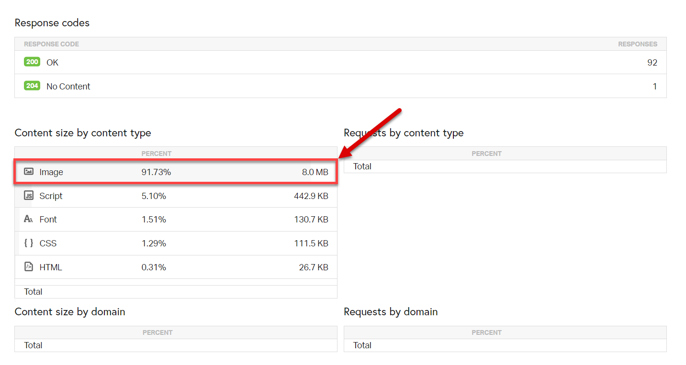Click PERCENT header under Requests by content type
Image resolution: width=686 pixels, height=365 pixels.
tap(486, 154)
